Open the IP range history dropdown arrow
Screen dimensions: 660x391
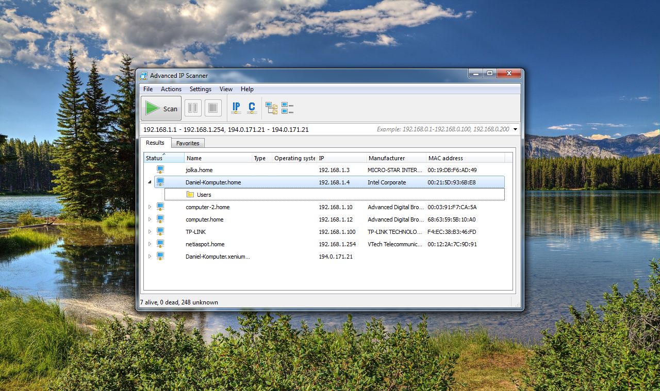[515, 129]
